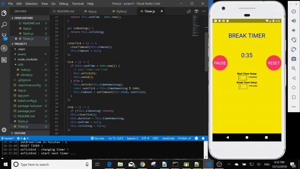300x169 pixels.
Task: Click the open changes icon in editor toolbar
Action: [x=189, y=11]
